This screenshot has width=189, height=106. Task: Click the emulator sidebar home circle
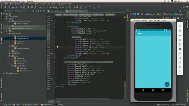180,63
